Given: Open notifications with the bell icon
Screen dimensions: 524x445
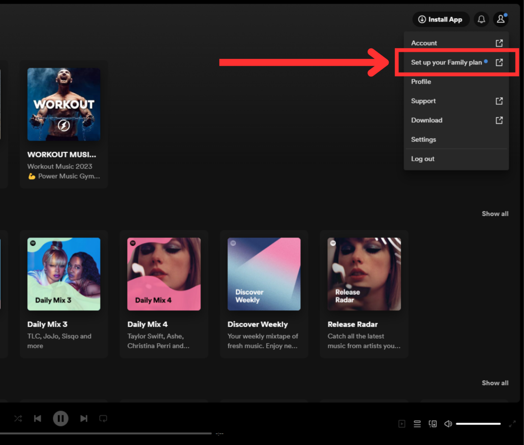Looking at the screenshot, I should [x=481, y=19].
